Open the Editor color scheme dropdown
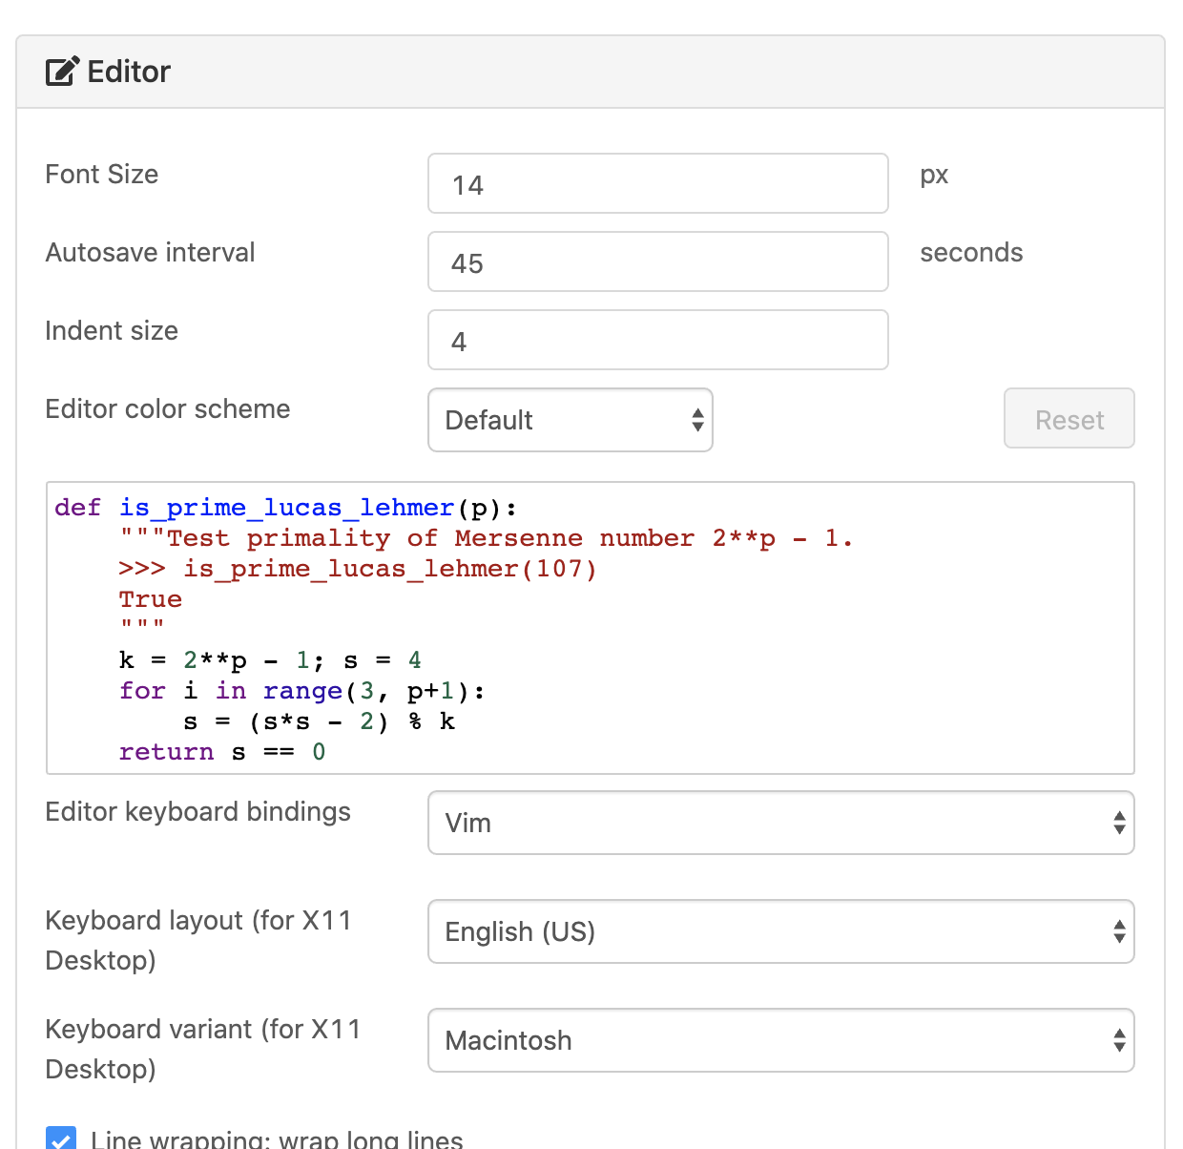This screenshot has height=1149, width=1183. [570, 420]
